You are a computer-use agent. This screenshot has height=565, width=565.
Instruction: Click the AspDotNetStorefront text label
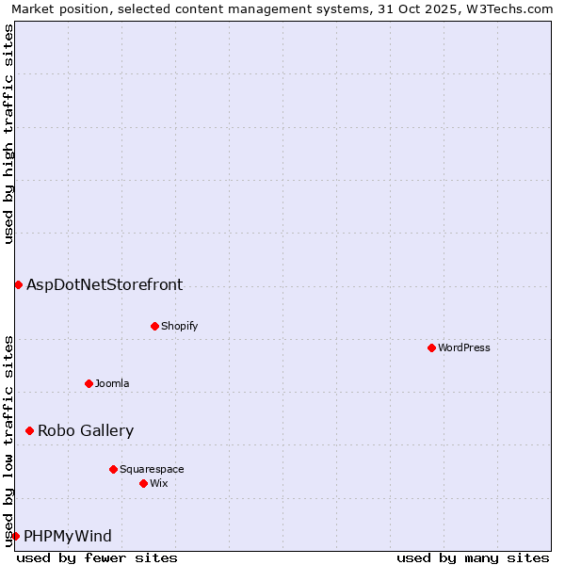pos(105,284)
